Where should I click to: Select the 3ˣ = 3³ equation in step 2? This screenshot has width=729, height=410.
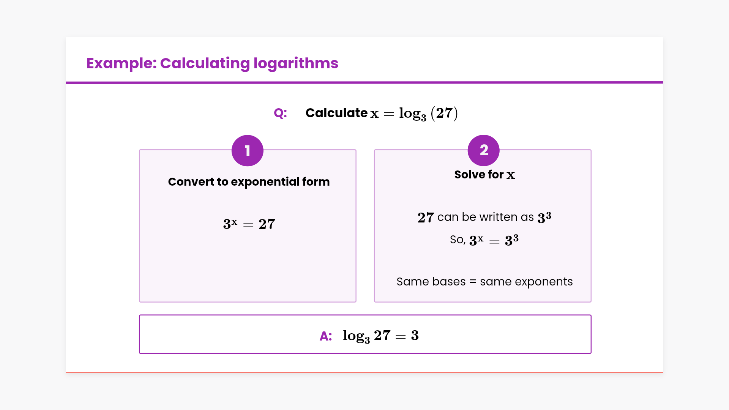494,240
